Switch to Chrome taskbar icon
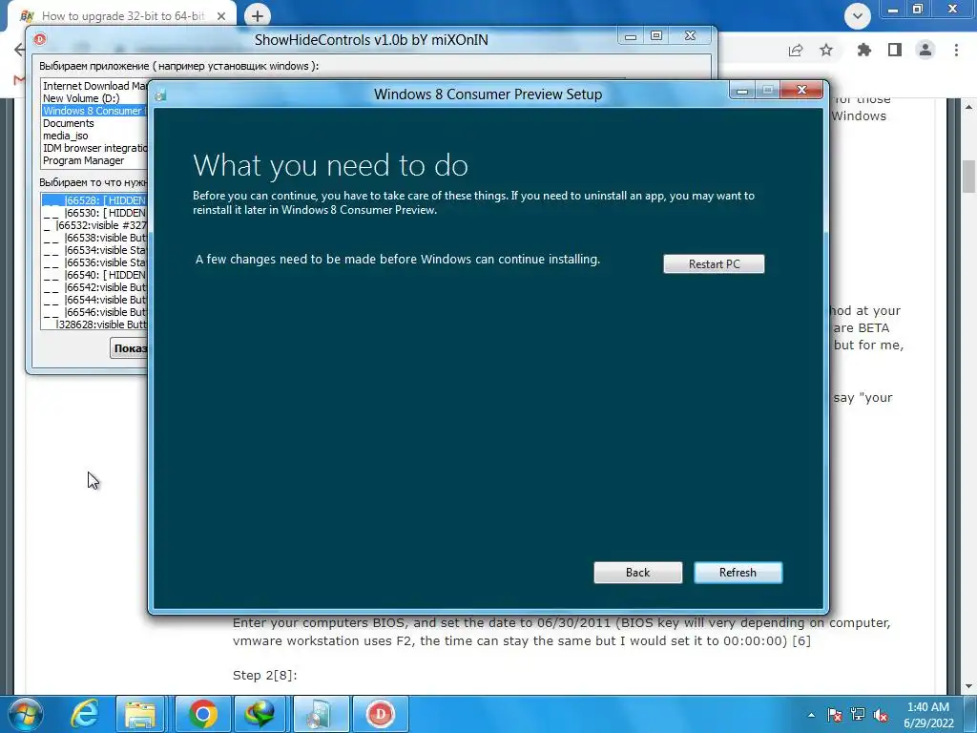Screen dimensions: 977x733 click(202, 714)
